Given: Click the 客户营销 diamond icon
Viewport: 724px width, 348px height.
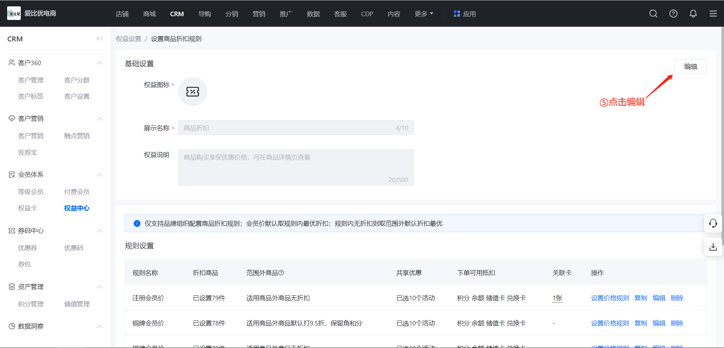Looking at the screenshot, I should coord(12,119).
